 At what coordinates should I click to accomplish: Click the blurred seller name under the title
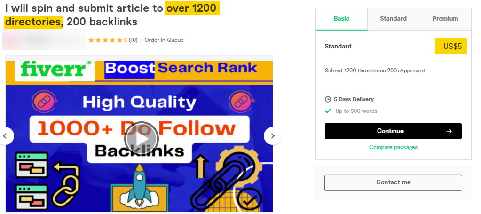(45, 40)
